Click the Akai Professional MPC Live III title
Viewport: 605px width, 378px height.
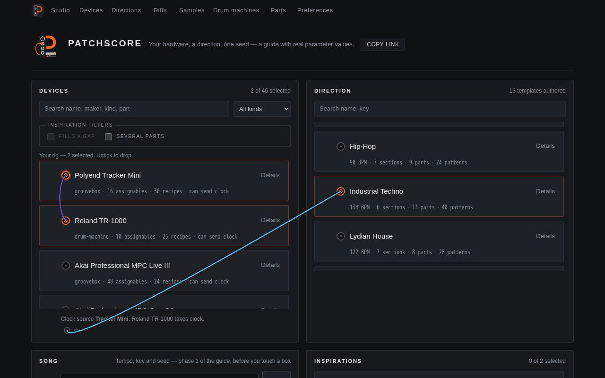tap(122, 266)
